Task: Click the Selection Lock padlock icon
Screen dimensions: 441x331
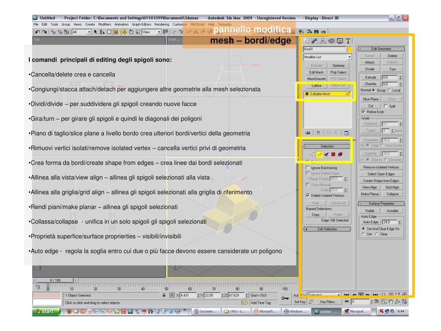Action: pos(164,295)
